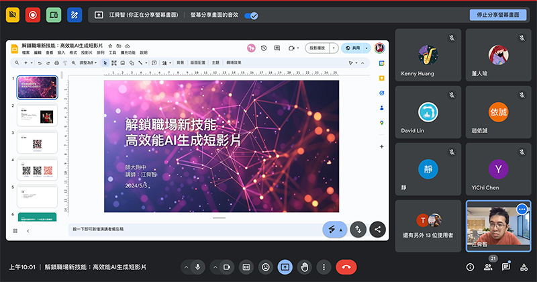Toggle the microphone button in Meet controls
The width and height of the screenshot is (537, 282).
point(197,267)
